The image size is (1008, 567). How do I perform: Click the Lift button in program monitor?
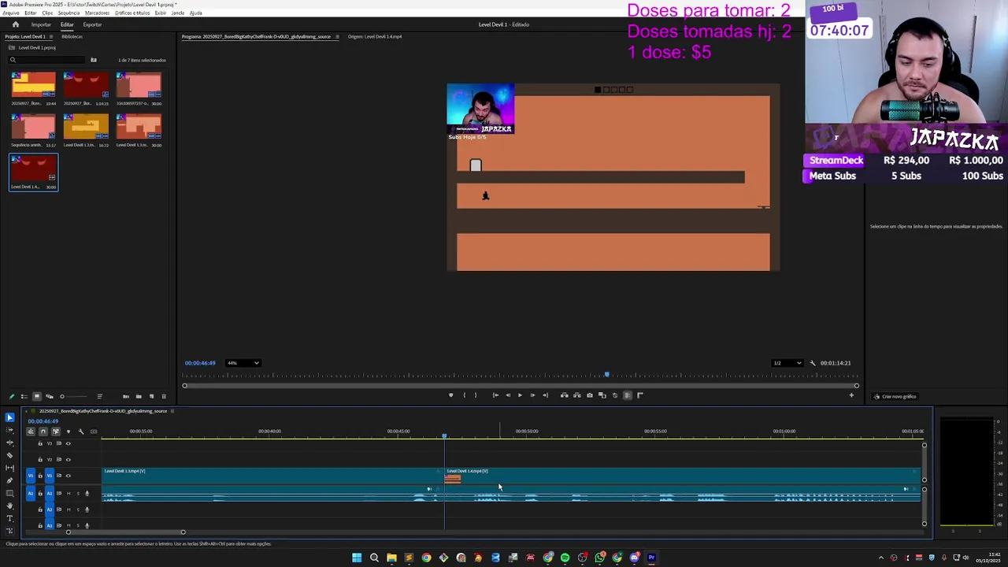pos(564,395)
